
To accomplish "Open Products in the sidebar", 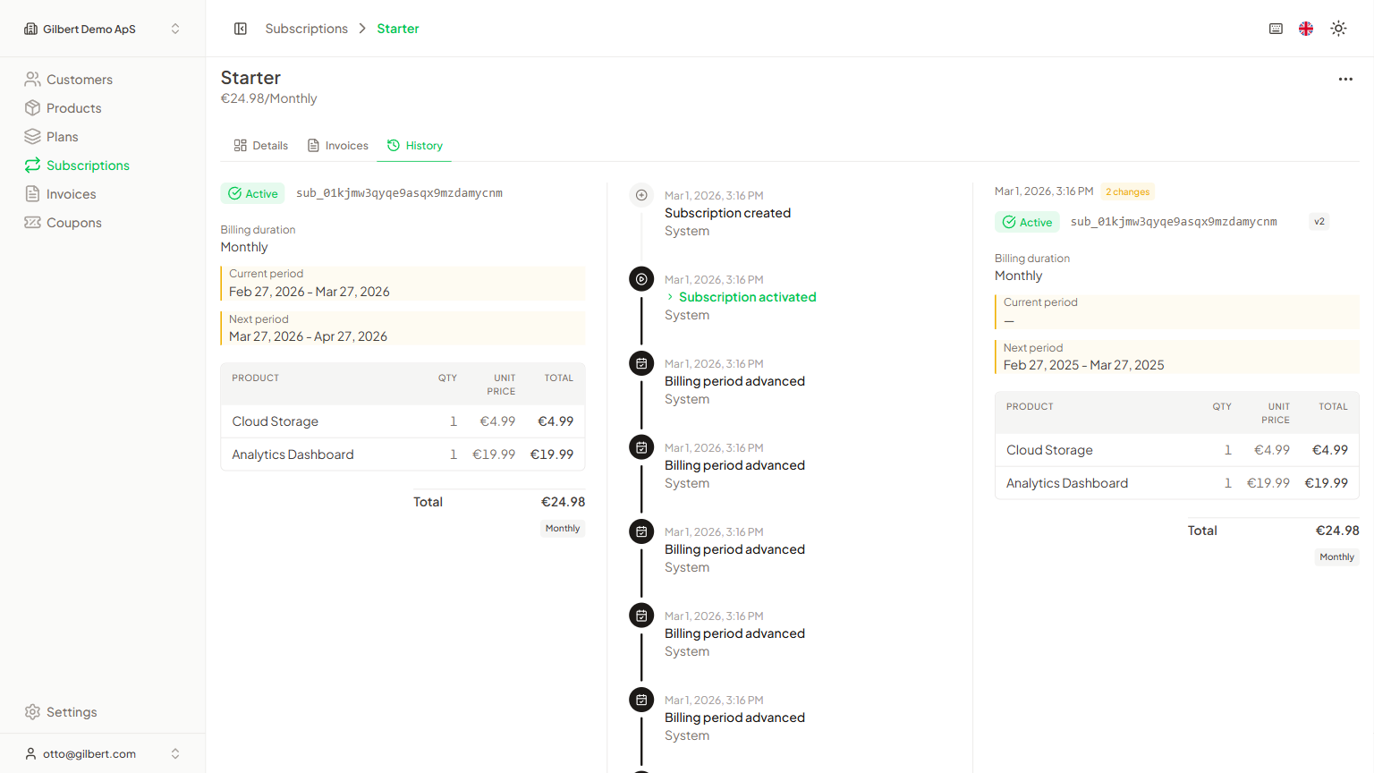I will (x=73, y=108).
